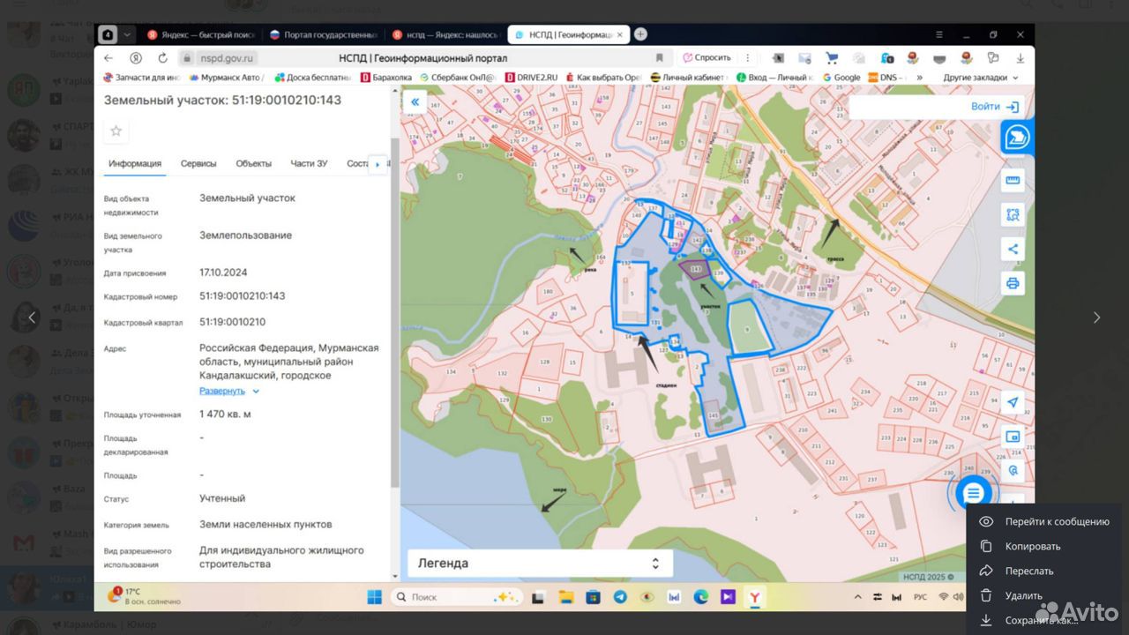Go back with the browser back arrow
Viewport: 1129px width, 635px height.
pyautogui.click(x=108, y=58)
